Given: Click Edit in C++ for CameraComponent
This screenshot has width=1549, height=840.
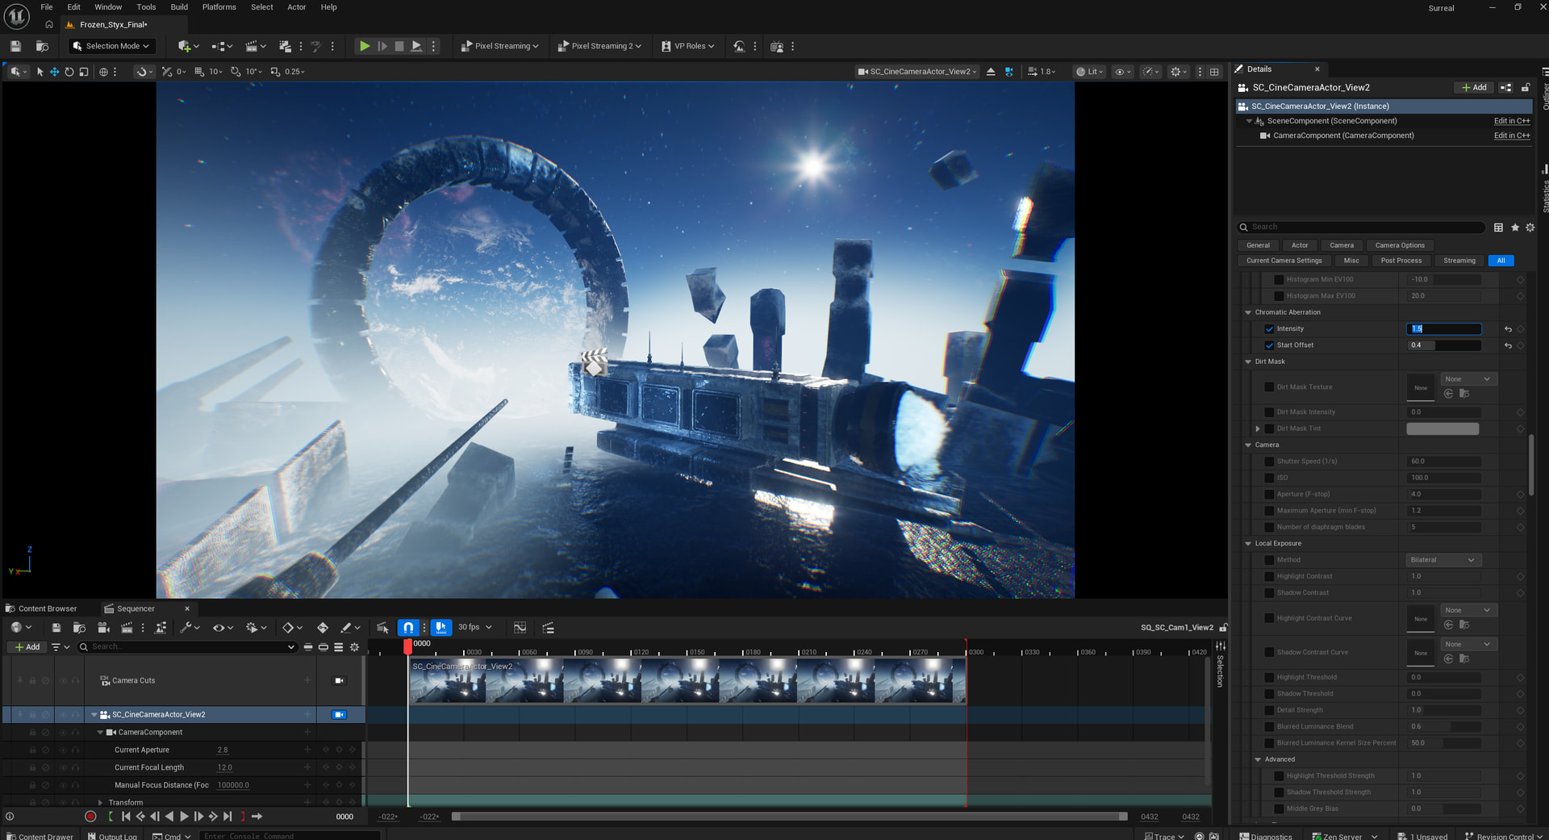Looking at the screenshot, I should point(1511,136).
